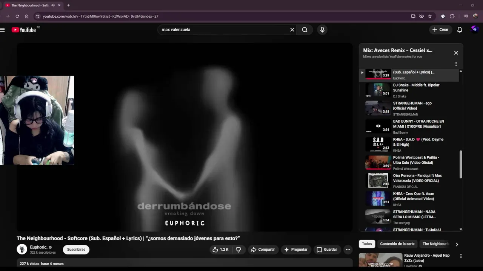Close The Neighbourhood browser tab

59,5
